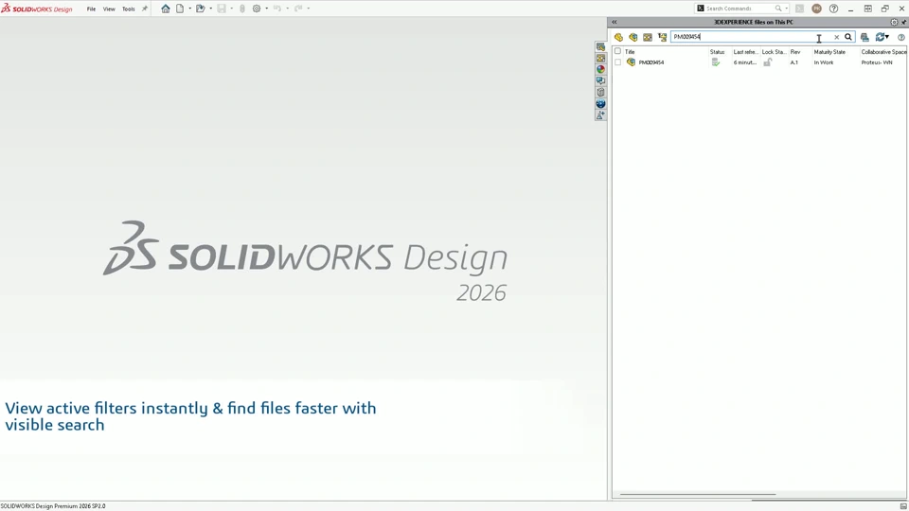Expand the Save dropdown arrow
909x511 pixels.
point(231,9)
